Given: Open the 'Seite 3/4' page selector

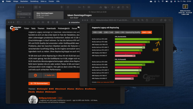Looking at the screenshot, I should 49,75.
